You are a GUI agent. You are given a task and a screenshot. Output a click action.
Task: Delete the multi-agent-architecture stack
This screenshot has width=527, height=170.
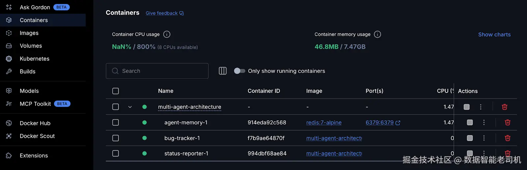[504, 107]
